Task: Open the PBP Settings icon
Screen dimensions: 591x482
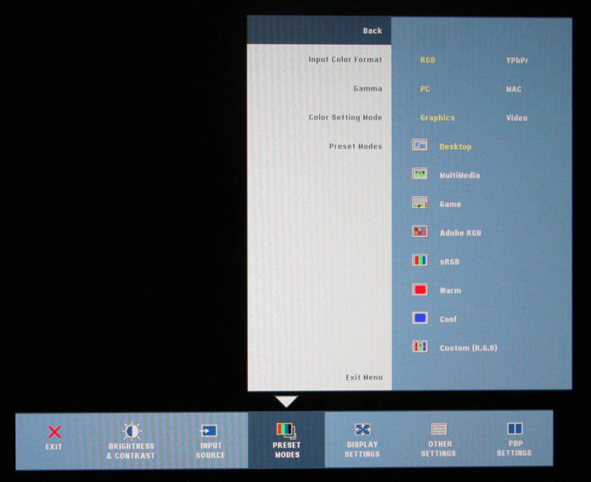Action: coord(515,429)
